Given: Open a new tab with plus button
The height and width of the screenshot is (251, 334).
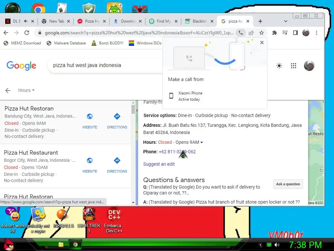Looking at the screenshot, I should click(260, 21).
